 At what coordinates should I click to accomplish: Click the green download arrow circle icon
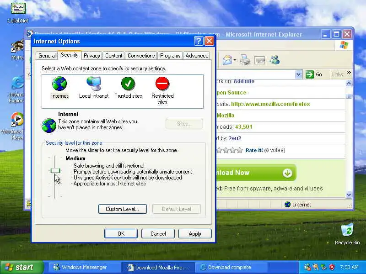coord(287,173)
